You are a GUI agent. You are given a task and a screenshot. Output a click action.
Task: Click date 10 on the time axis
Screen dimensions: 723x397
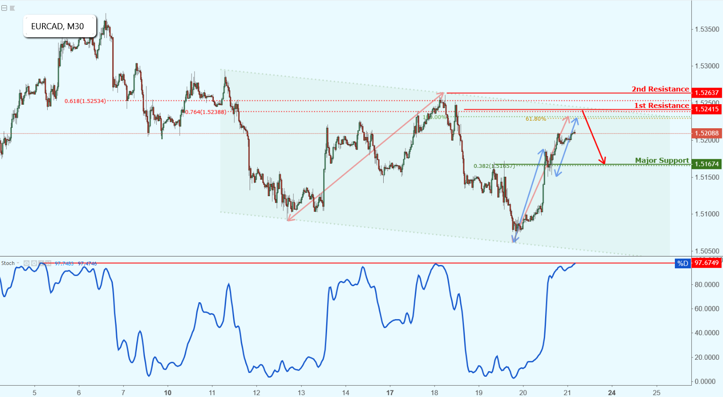point(168,392)
